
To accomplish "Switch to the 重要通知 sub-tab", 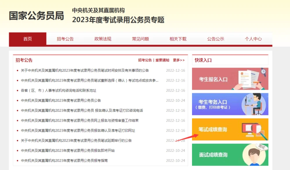I will point(162,60).
